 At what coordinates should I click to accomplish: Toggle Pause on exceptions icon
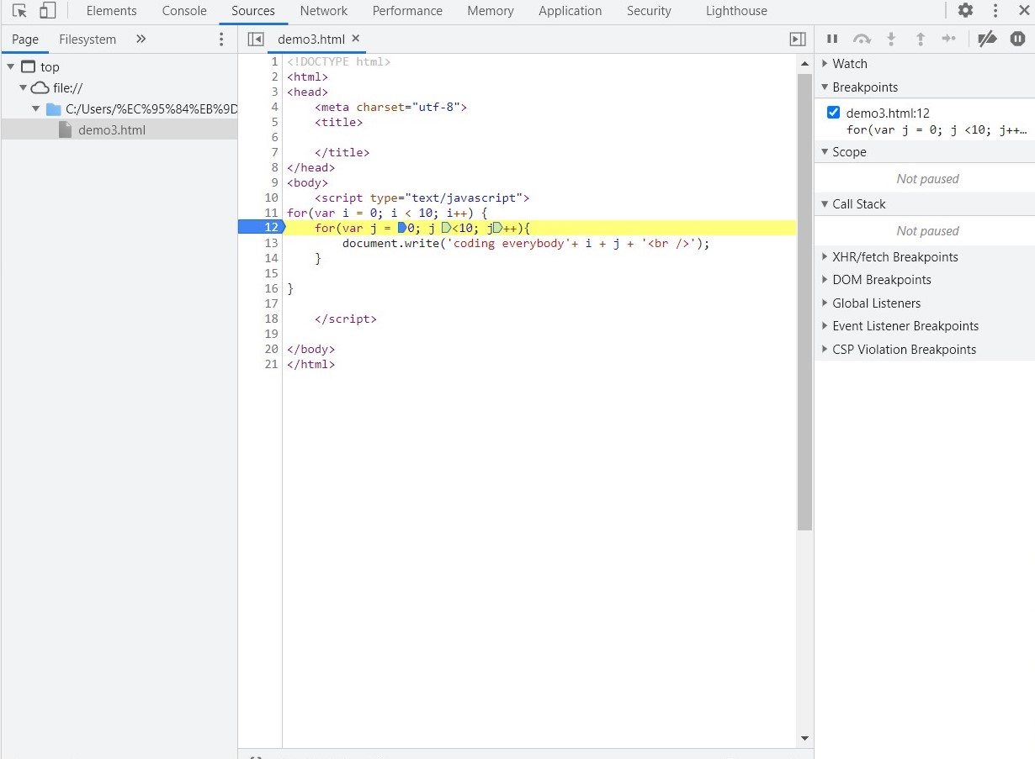click(1017, 39)
